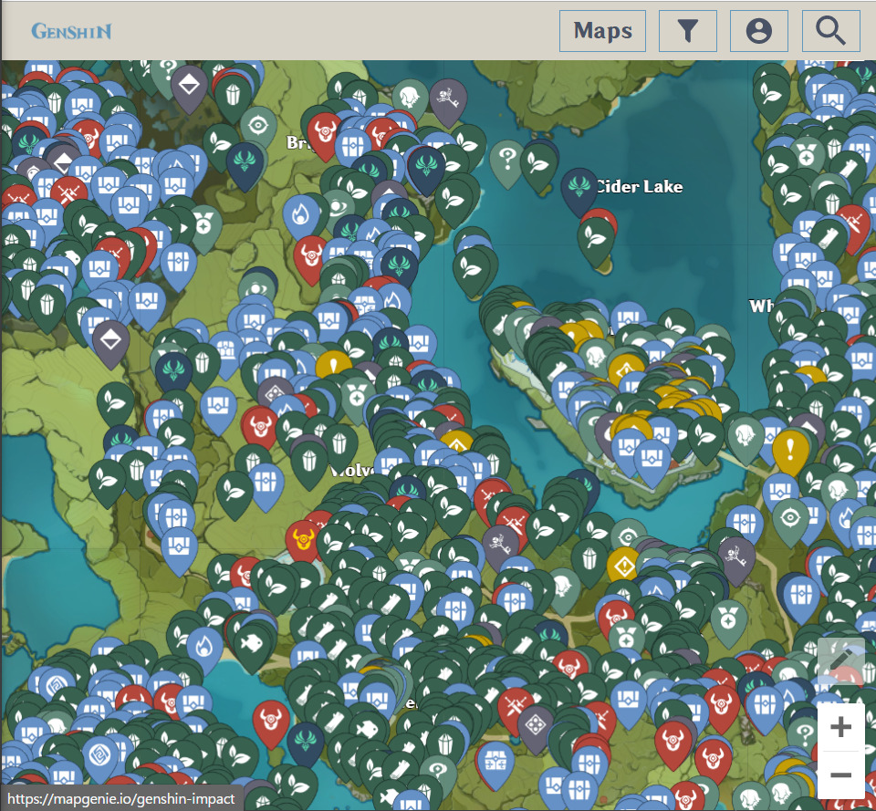Select portrait marker beside the city bridge
Image resolution: width=876 pixels, height=811 pixels.
[x=746, y=439]
